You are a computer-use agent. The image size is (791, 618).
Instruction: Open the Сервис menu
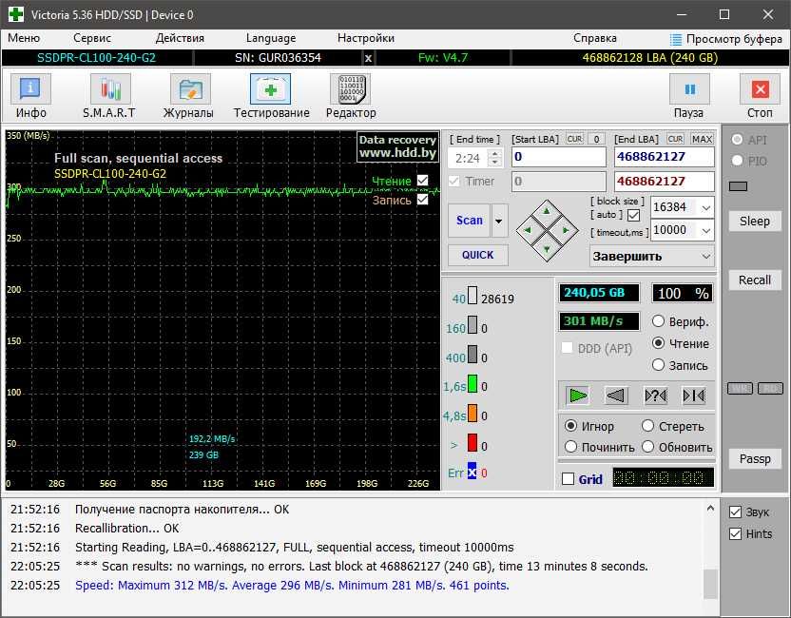click(x=92, y=38)
